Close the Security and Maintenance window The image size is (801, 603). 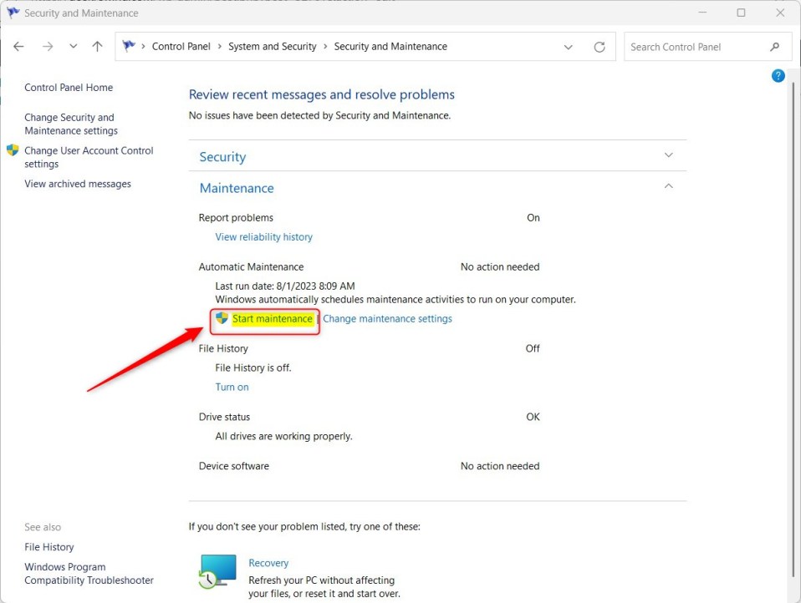click(780, 13)
